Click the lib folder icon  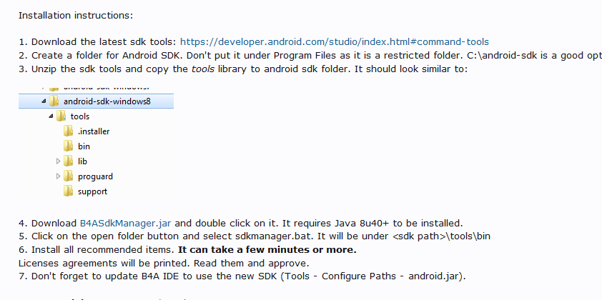coord(68,161)
